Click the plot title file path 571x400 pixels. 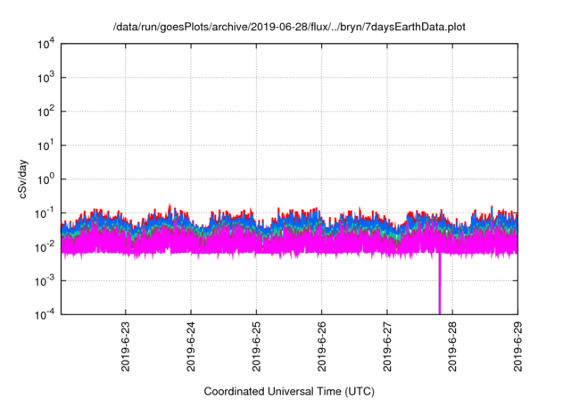coord(289,28)
